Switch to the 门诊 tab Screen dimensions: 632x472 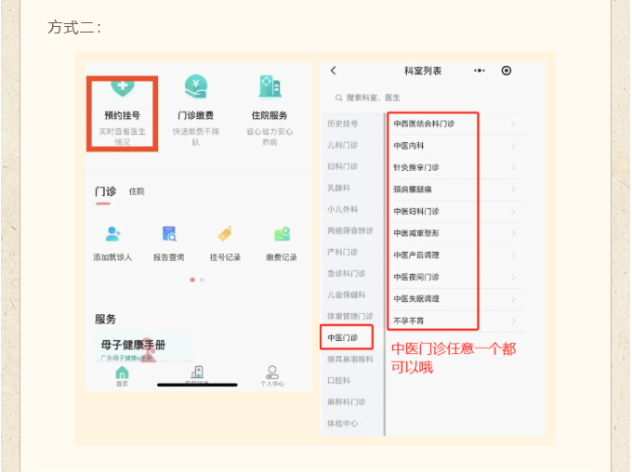point(104,191)
